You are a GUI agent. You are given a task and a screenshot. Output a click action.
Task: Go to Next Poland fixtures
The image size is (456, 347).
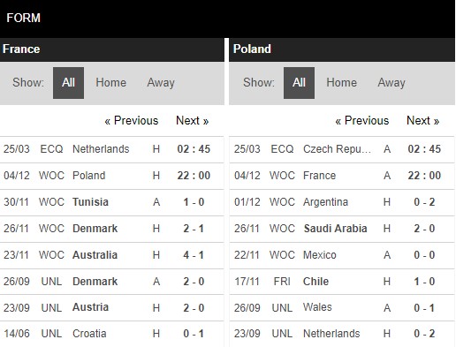coord(423,121)
